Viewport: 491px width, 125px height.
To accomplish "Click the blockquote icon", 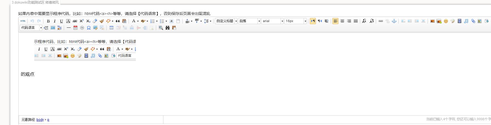I will click(x=118, y=21).
